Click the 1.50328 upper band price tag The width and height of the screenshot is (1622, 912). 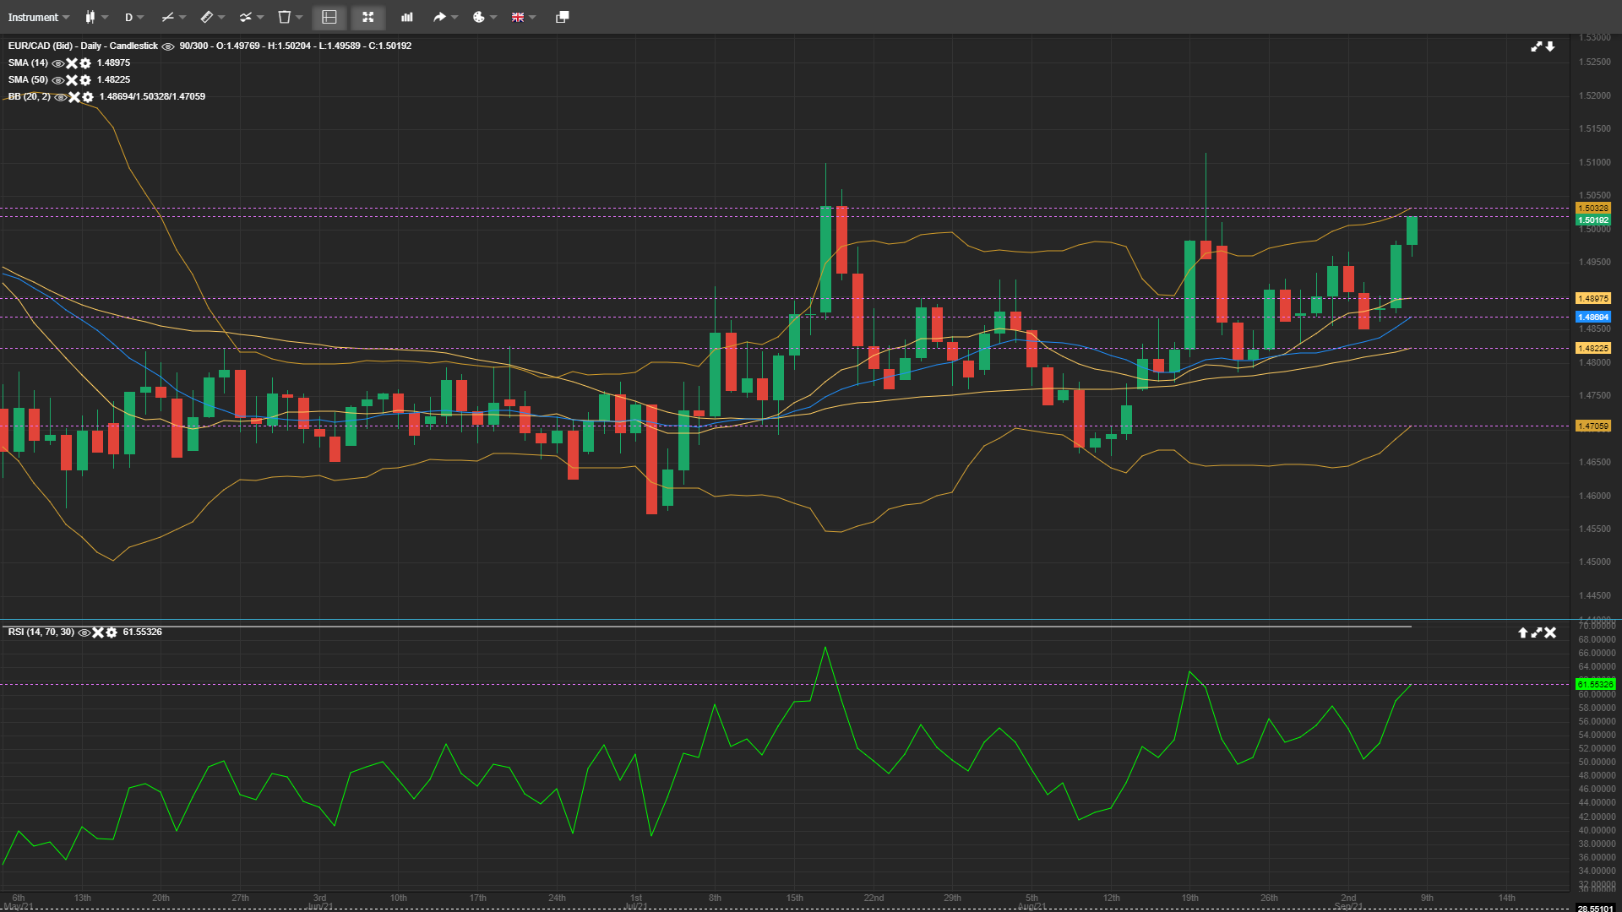tap(1593, 209)
